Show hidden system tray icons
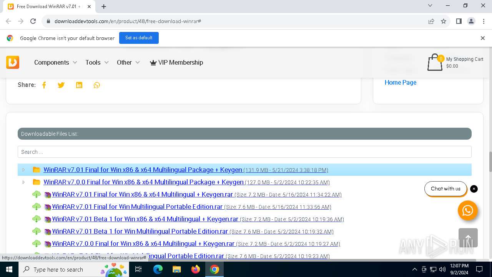Image resolution: width=492 pixels, height=277 pixels. click(414, 269)
